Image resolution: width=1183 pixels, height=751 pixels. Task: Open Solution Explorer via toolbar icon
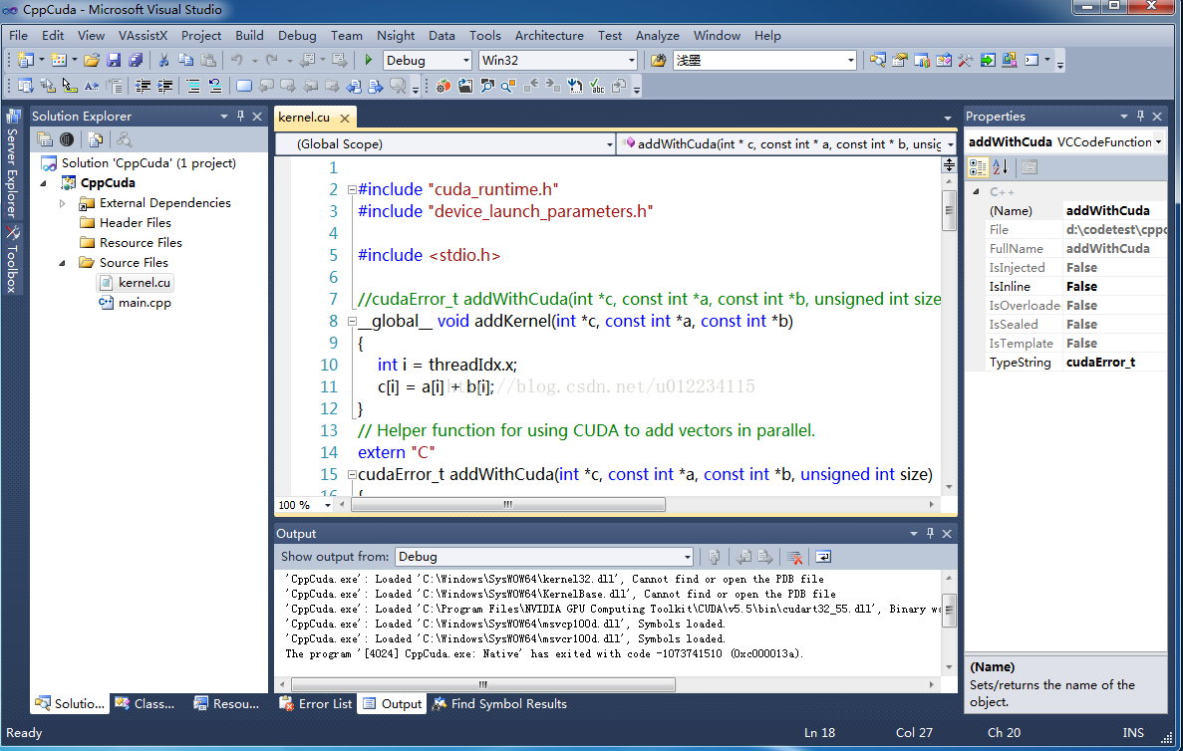pos(877,61)
